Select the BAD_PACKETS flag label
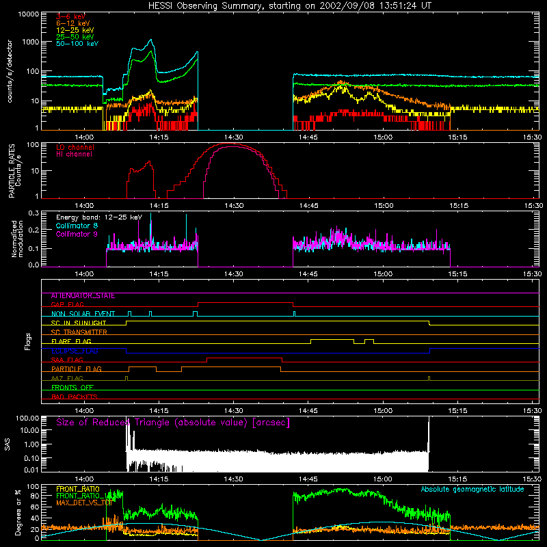 coord(74,397)
